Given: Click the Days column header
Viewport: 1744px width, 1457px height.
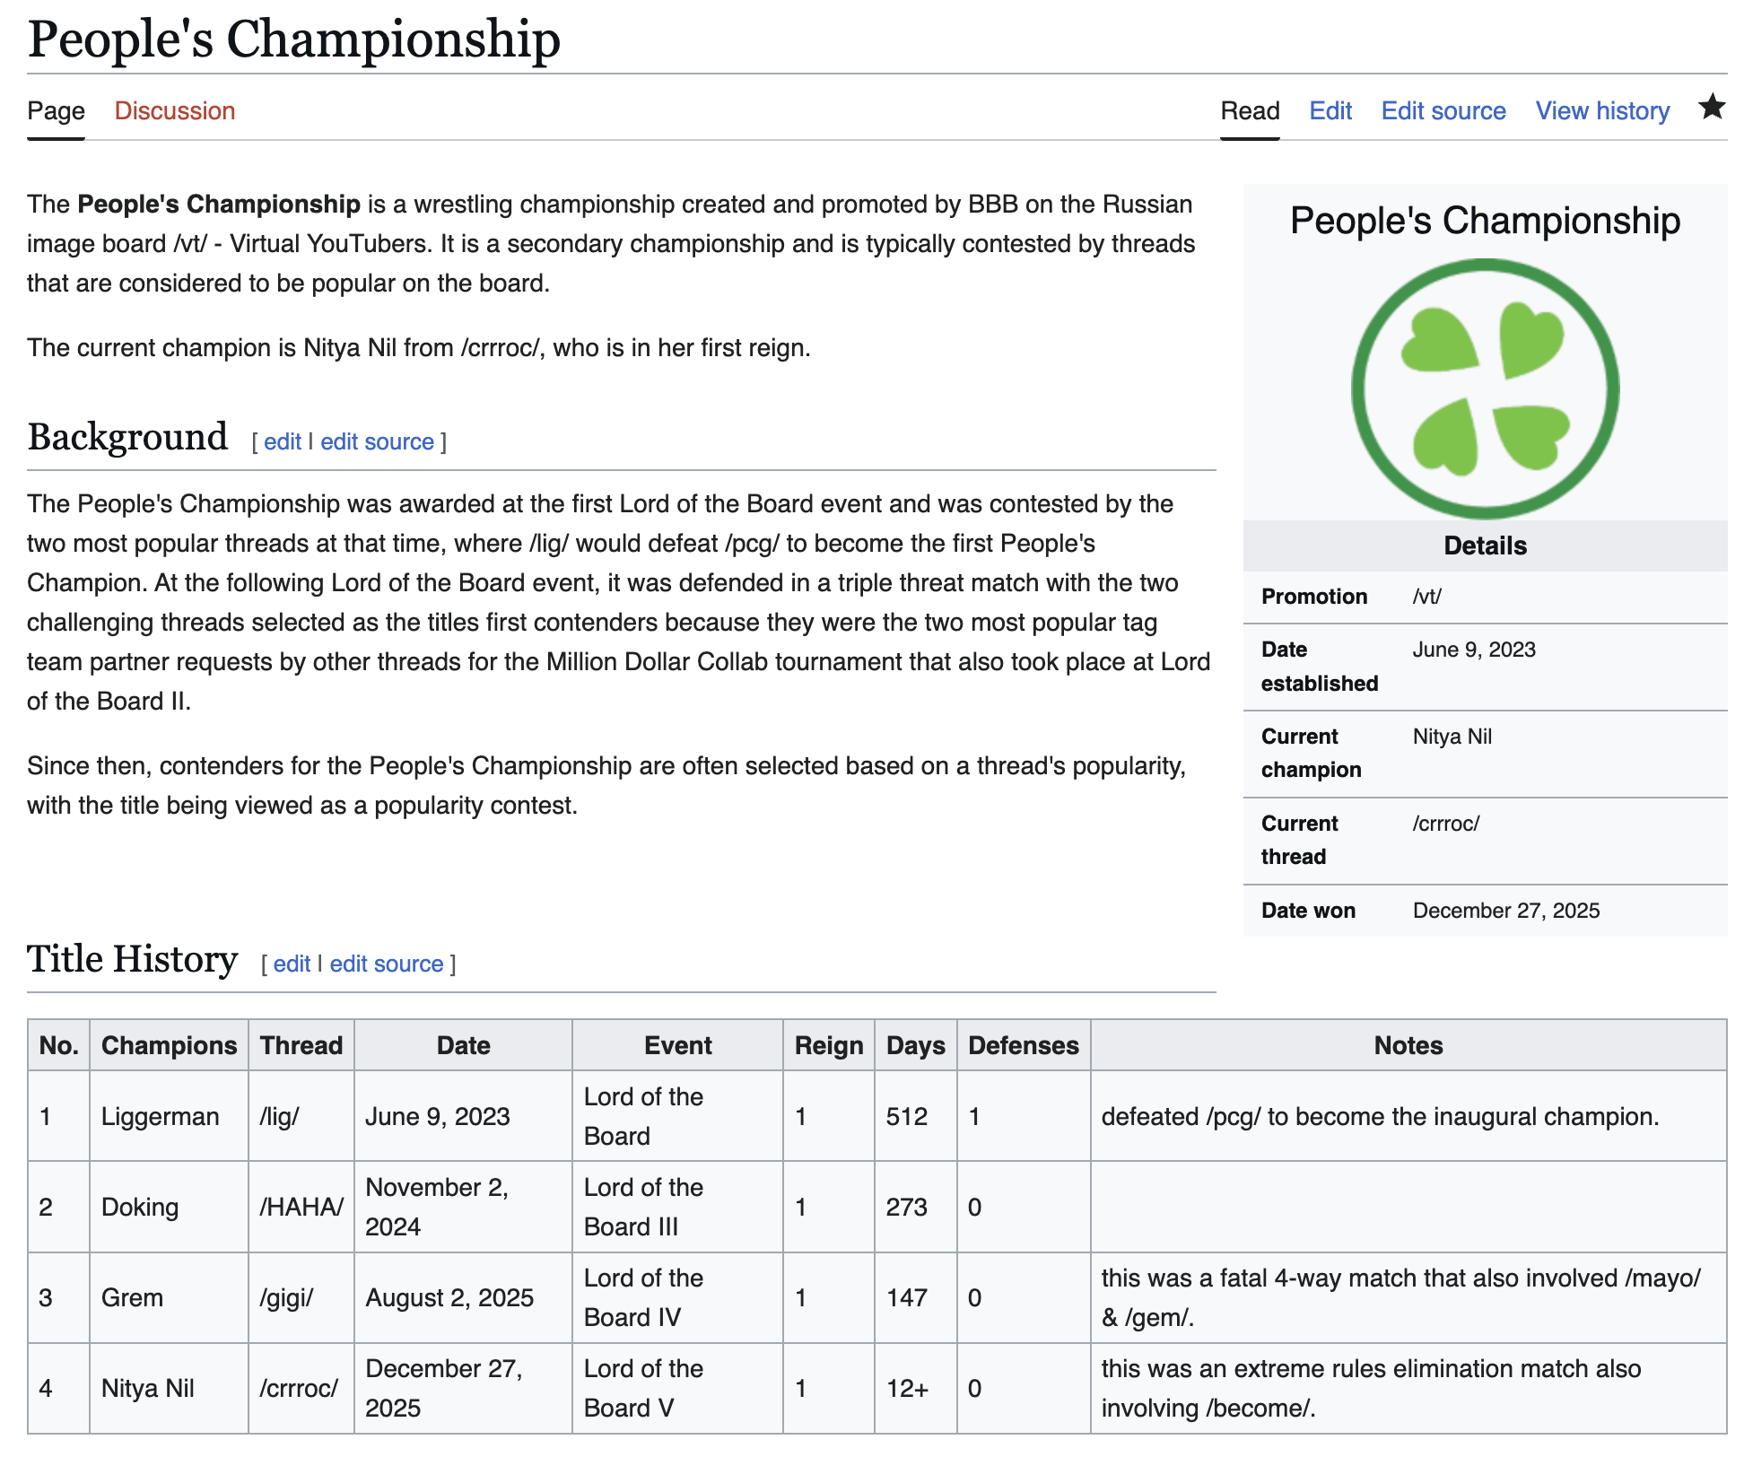Looking at the screenshot, I should coord(915,1045).
